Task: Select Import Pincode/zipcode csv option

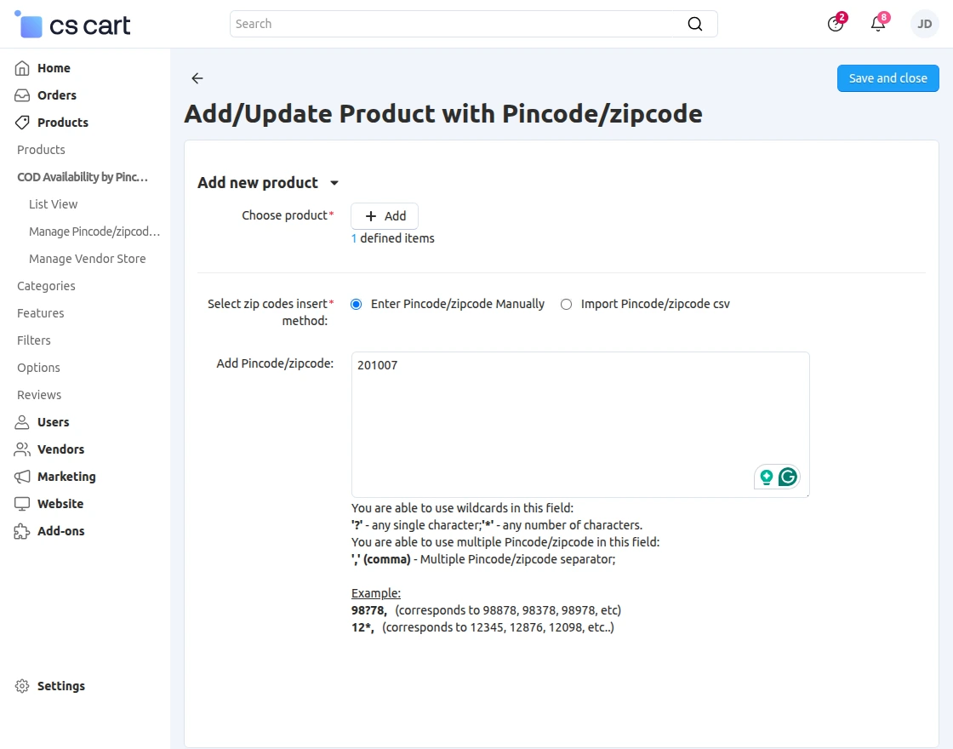Action: pyautogui.click(x=567, y=304)
